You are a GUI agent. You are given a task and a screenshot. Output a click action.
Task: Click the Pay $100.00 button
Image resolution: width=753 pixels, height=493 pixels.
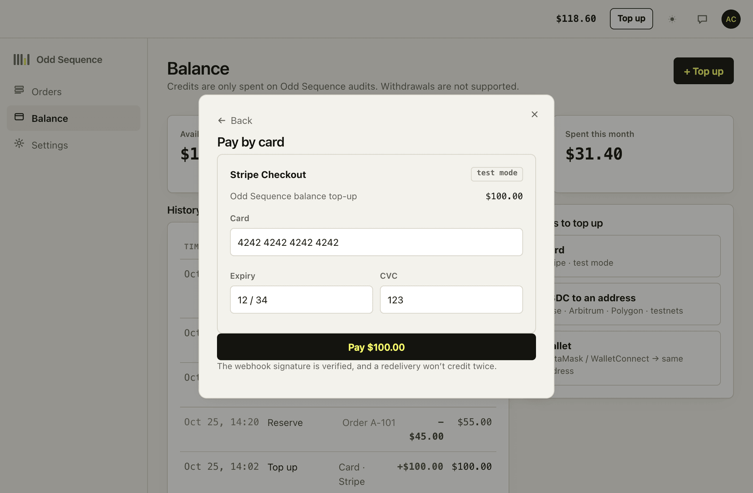pos(376,347)
